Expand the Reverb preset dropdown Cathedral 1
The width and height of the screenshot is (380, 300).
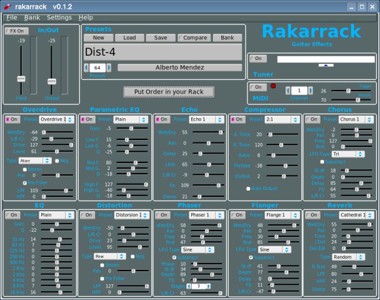[x=357, y=215]
